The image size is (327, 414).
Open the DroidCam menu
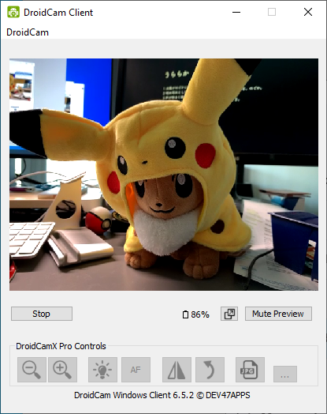(28, 32)
